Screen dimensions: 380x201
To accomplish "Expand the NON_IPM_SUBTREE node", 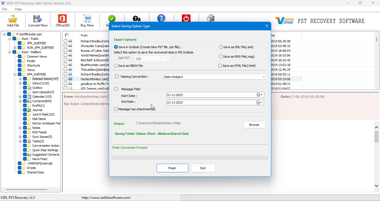I will (x=15, y=48).
